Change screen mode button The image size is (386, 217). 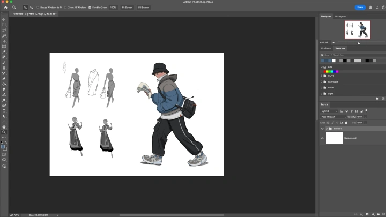tap(4, 160)
